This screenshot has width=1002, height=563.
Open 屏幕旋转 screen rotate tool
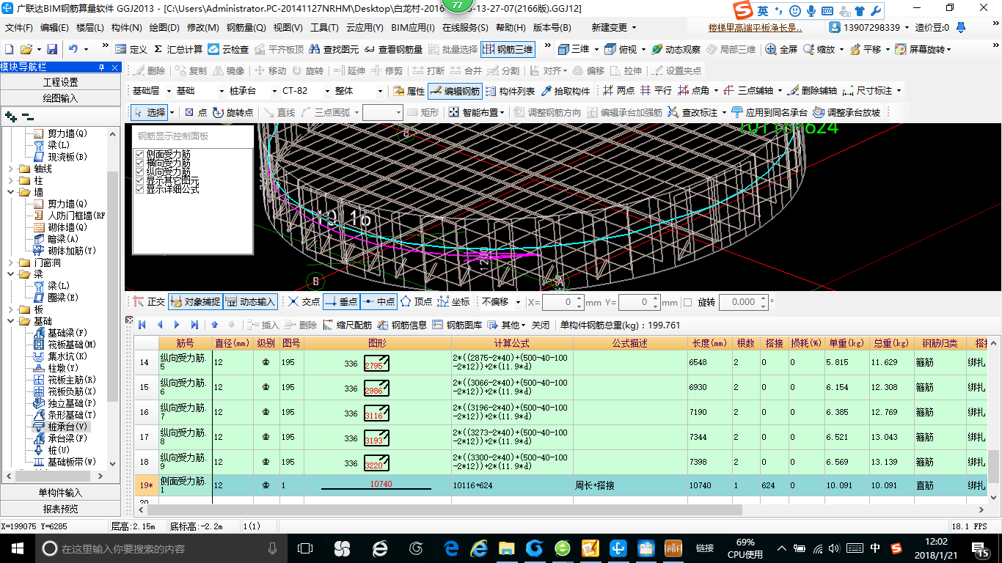click(923, 49)
